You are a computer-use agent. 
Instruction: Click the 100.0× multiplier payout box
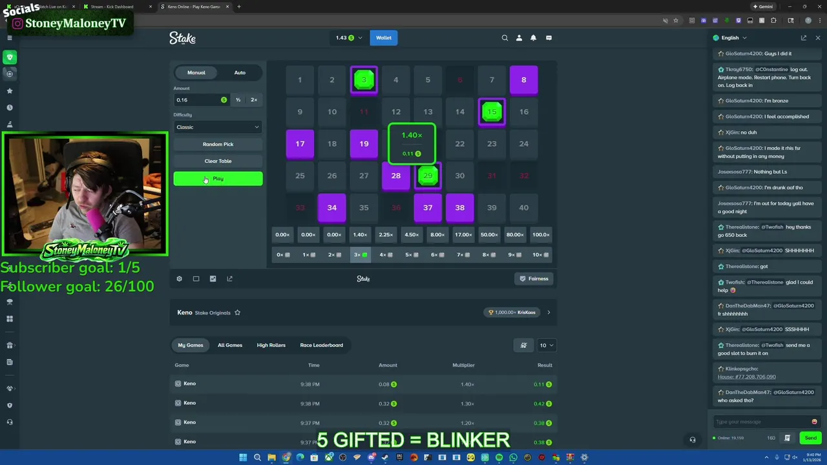[x=541, y=235]
